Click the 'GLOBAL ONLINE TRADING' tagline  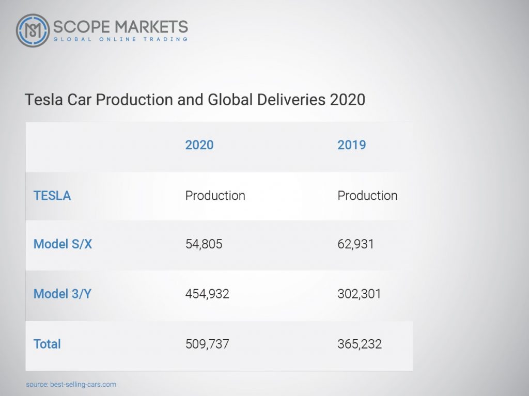(x=120, y=39)
